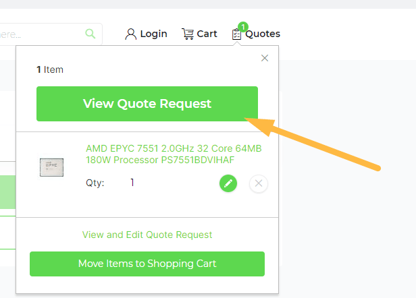Click the green quote count badge
416x298 pixels.
point(243,27)
